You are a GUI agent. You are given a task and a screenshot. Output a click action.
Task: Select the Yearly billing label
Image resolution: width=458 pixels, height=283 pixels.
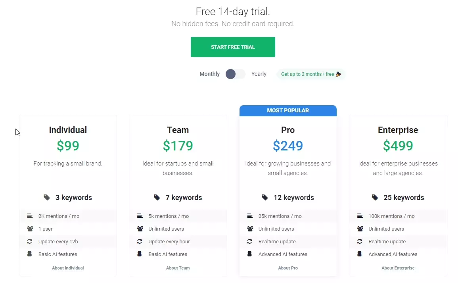click(x=259, y=74)
